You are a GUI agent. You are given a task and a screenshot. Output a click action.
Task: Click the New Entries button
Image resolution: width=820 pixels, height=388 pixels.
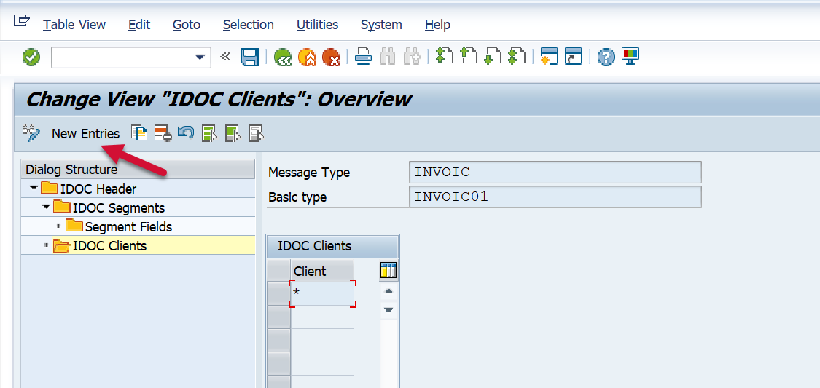[x=85, y=133]
